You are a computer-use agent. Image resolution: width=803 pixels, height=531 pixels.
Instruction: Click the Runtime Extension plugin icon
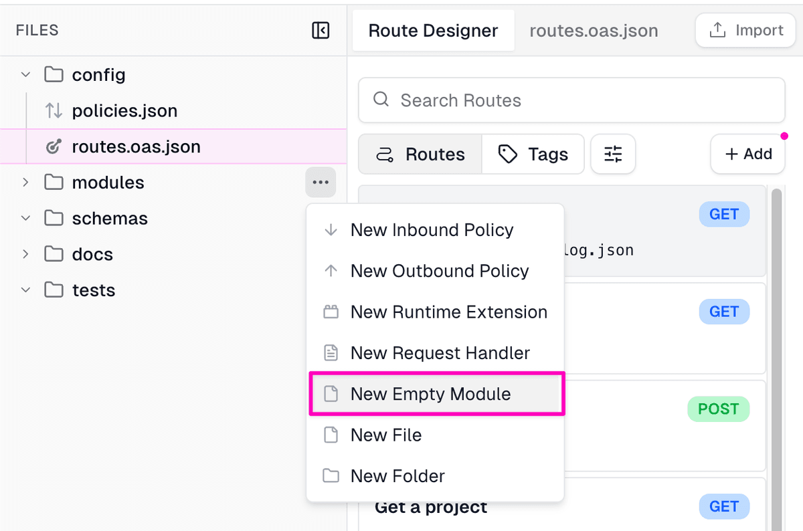(x=331, y=312)
